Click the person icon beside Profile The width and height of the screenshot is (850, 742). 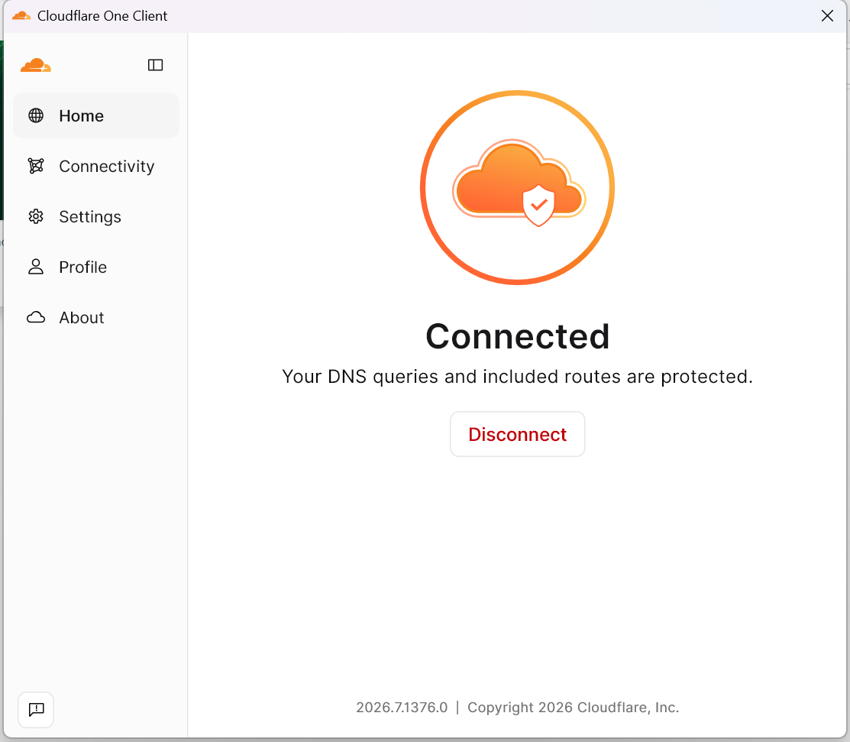(36, 267)
